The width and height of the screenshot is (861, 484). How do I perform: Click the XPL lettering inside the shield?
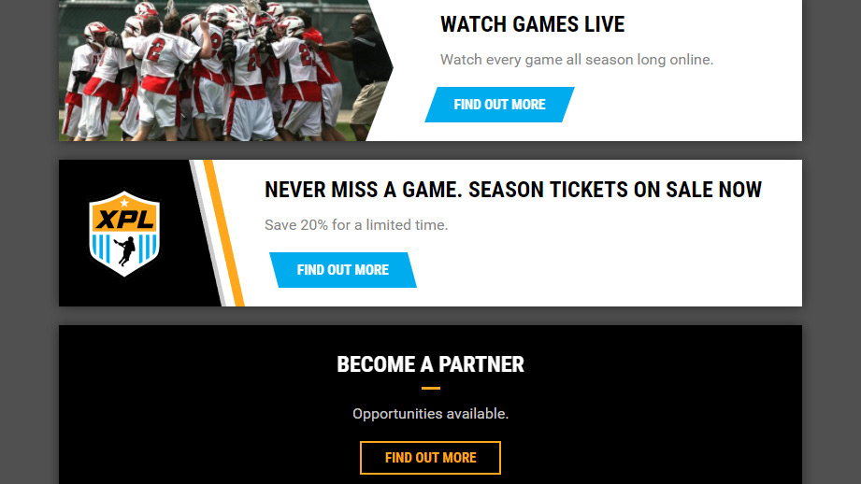click(124, 221)
